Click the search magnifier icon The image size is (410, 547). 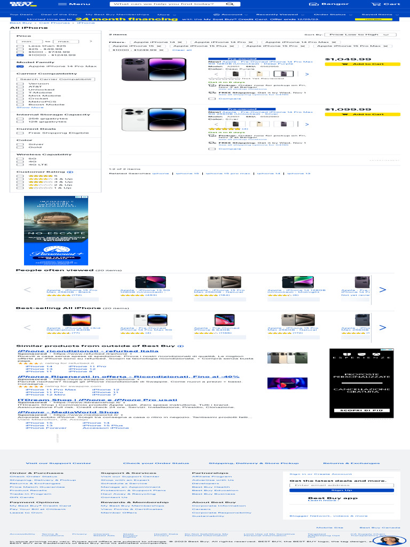coord(230,4)
